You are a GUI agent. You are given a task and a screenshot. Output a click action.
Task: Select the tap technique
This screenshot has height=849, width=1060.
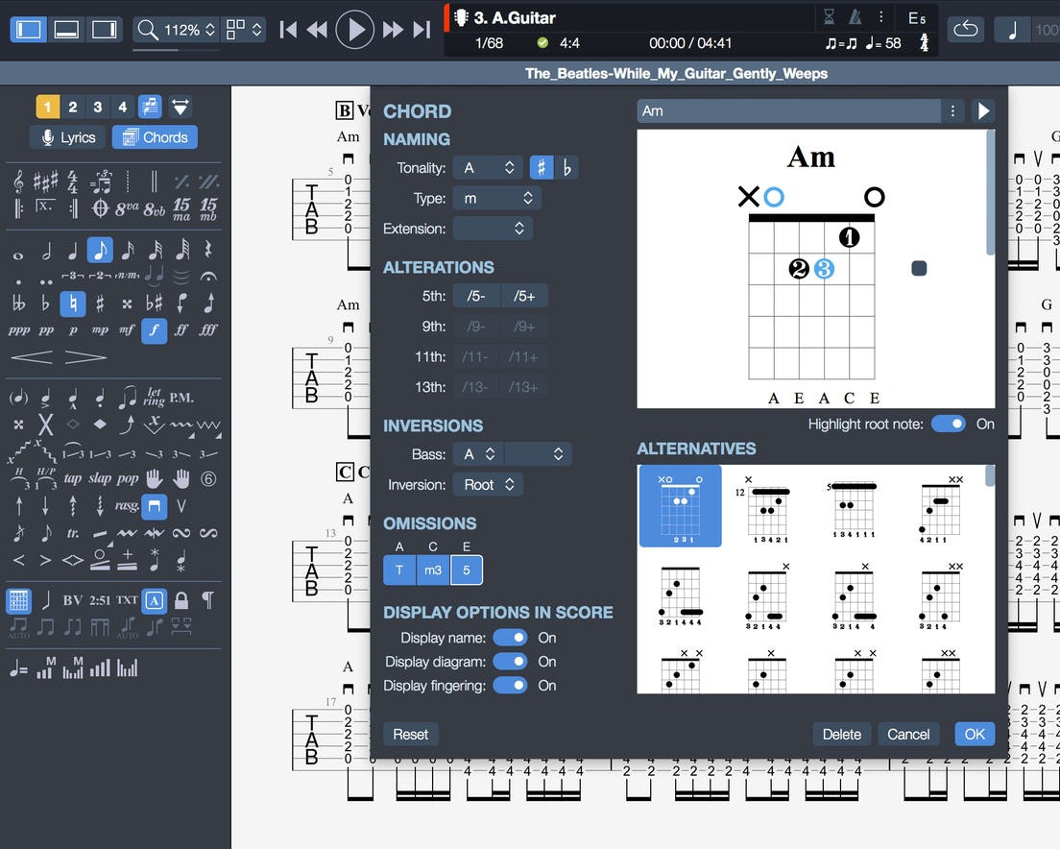pyautogui.click(x=72, y=479)
